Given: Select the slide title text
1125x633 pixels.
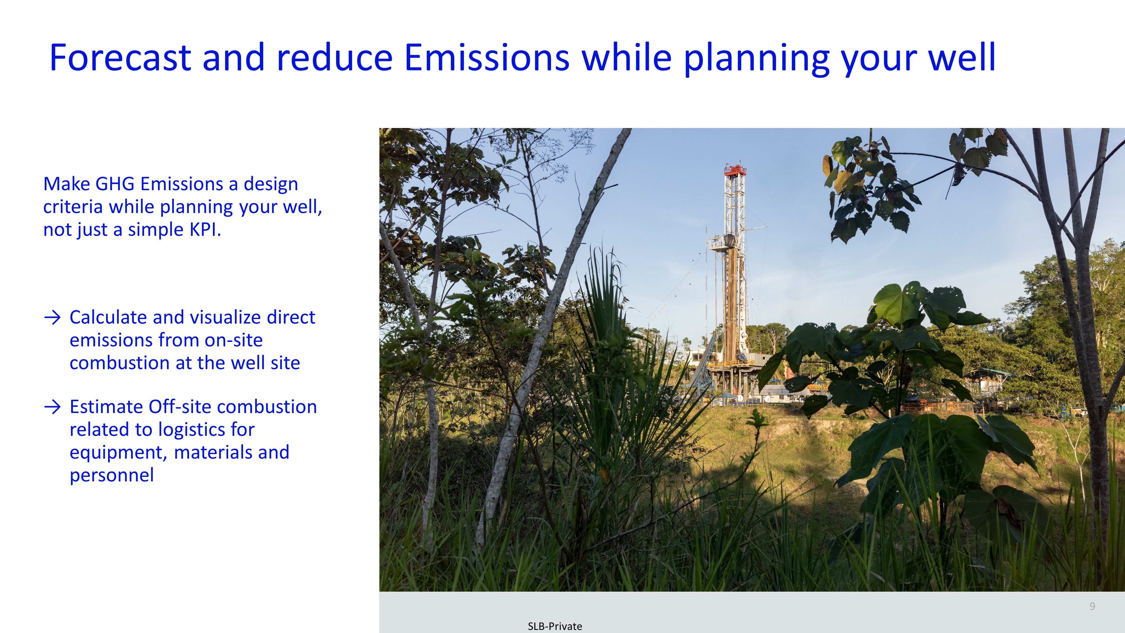Looking at the screenshot, I should tap(522, 57).
